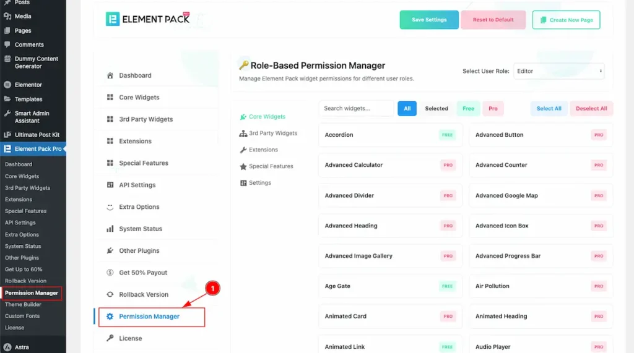Click the Dummy Content Generator icon
Screen dimensions: 634x353
7,59
